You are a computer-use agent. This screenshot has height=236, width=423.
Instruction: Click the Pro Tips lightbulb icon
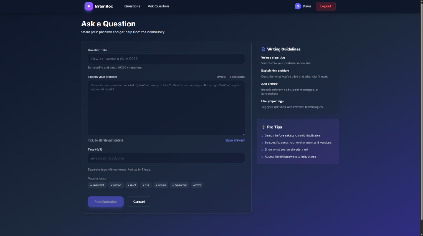[264, 127]
